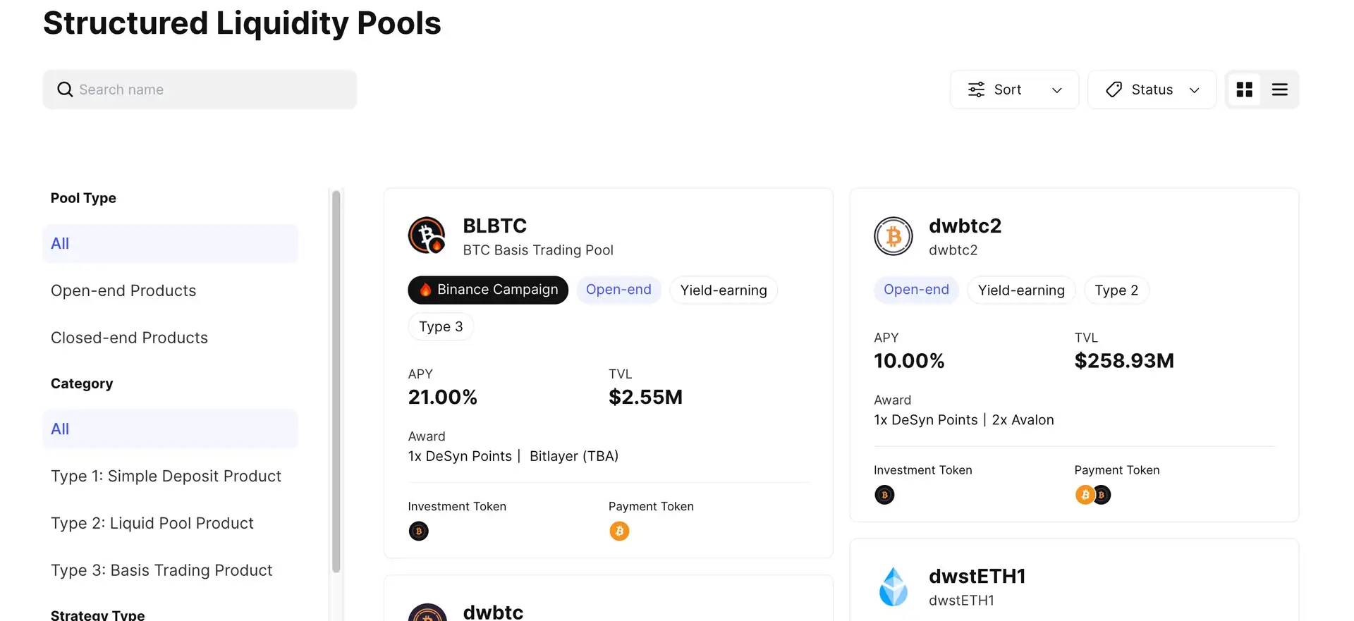The width and height of the screenshot is (1354, 621).
Task: Open the Sort dropdown
Action: (1014, 90)
